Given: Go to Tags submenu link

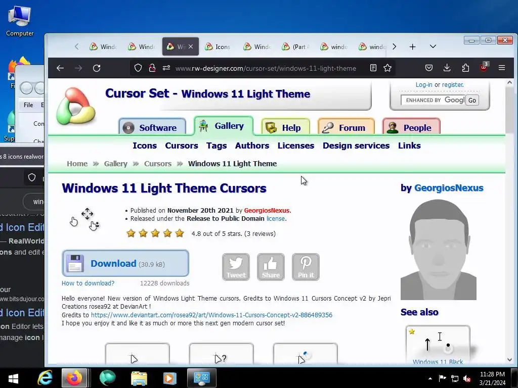Looking at the screenshot, I should [217, 145].
